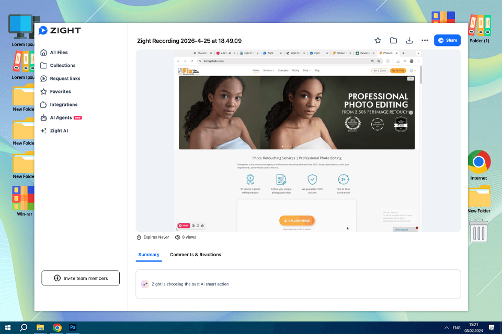The height and width of the screenshot is (334, 502).
Task: Click the Integrations puzzle icon
Action: (x=43, y=105)
